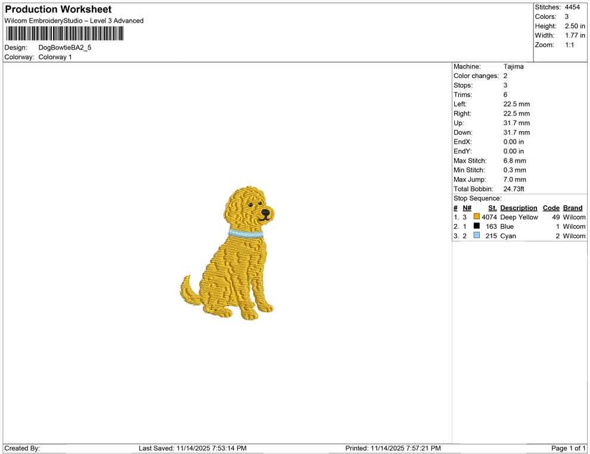Click the 'Page 1 of 1' indicator

point(568,448)
